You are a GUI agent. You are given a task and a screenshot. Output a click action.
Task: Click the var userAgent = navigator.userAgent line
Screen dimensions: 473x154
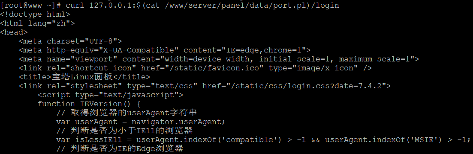point(141,122)
